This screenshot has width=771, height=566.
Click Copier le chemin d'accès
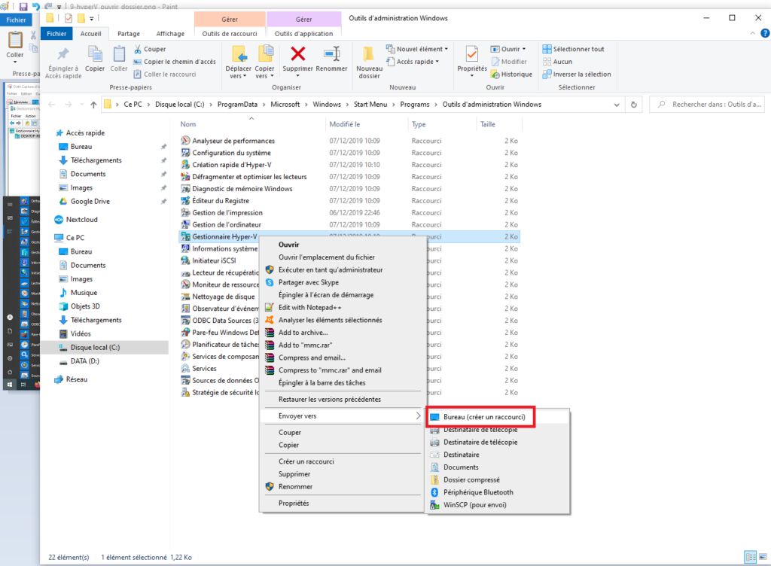click(175, 62)
